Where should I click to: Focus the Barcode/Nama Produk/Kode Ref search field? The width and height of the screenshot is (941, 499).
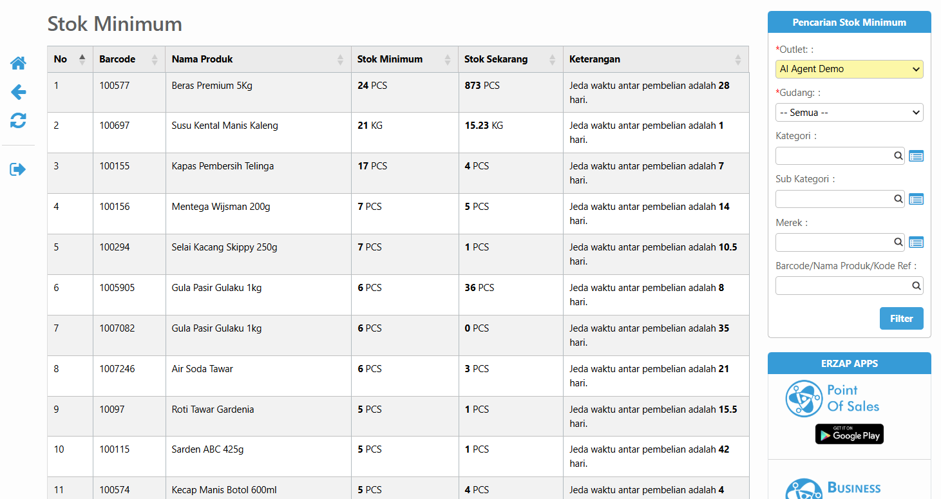click(x=842, y=286)
